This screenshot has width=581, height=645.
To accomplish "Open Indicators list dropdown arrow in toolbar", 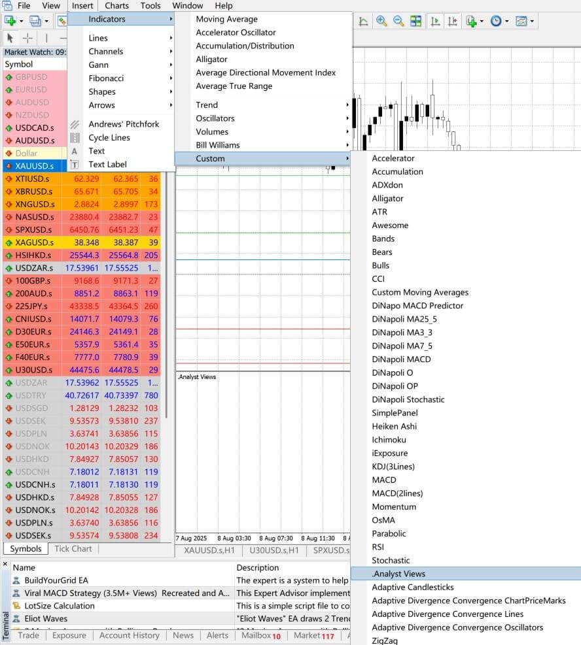I will (x=482, y=21).
